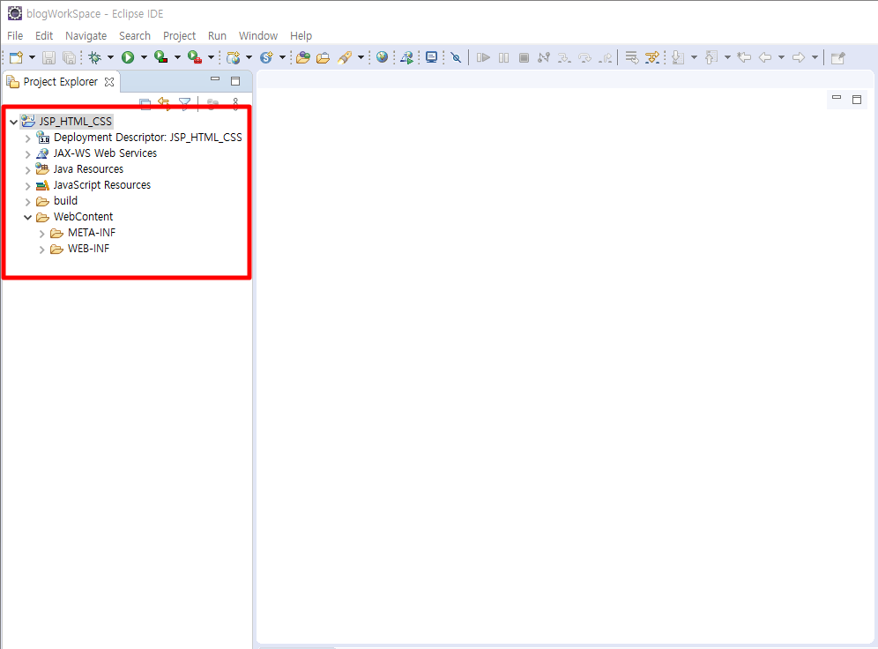
Task: Expand the META-INF folder
Action: click(41, 234)
